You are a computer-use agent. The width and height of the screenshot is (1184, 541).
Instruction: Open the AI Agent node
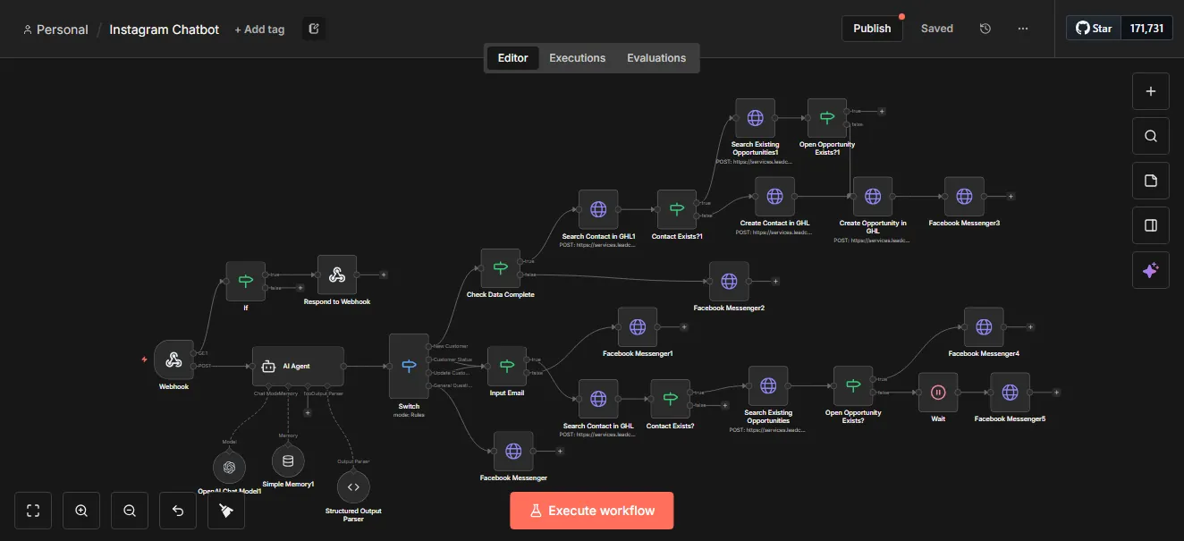(298, 366)
